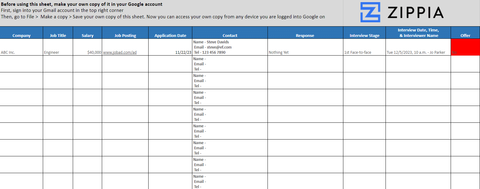Select the Offer column header
The image size is (480, 189).
pos(465,35)
